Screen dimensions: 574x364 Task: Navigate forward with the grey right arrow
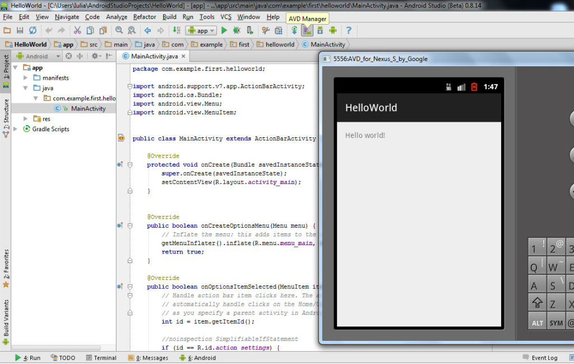[160, 31]
